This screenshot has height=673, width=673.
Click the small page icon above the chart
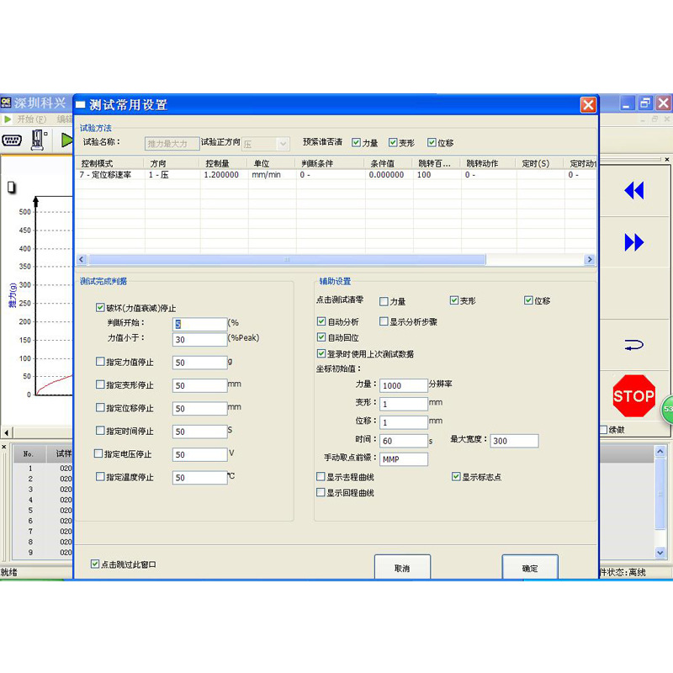click(12, 187)
